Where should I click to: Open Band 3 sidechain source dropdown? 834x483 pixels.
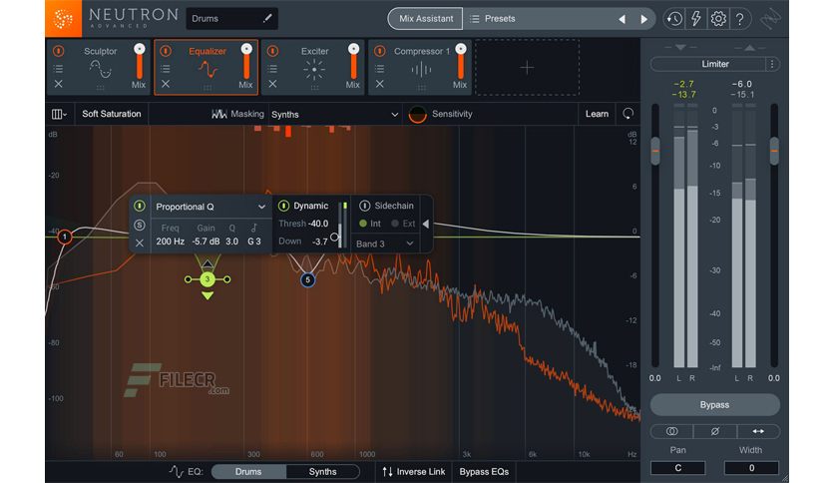tap(384, 243)
